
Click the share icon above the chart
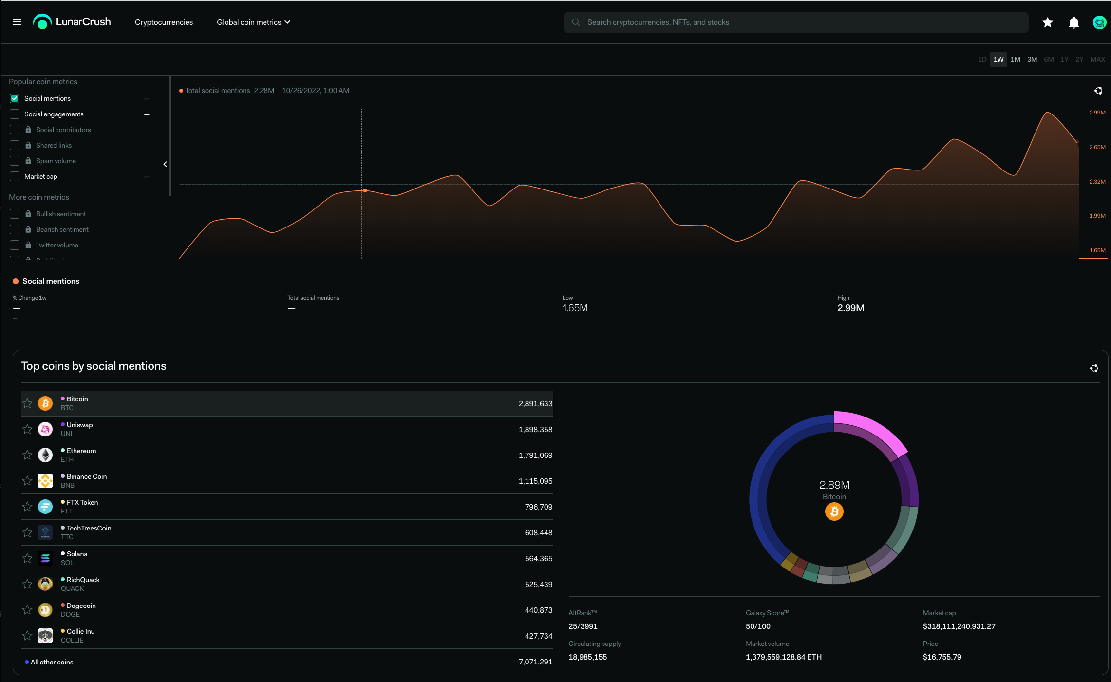click(x=1098, y=91)
